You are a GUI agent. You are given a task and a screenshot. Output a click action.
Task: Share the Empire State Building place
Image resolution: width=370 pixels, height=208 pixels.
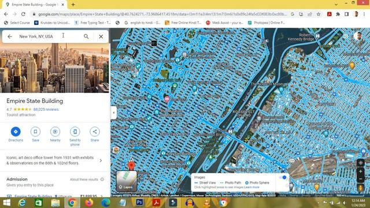click(x=95, y=132)
